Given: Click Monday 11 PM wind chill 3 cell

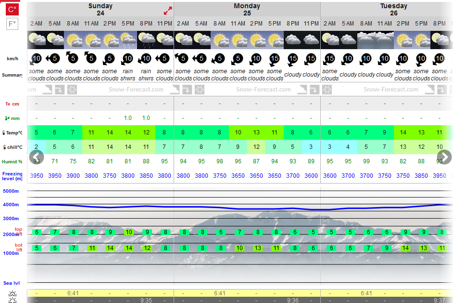Looking at the screenshot, I should coord(311,147).
